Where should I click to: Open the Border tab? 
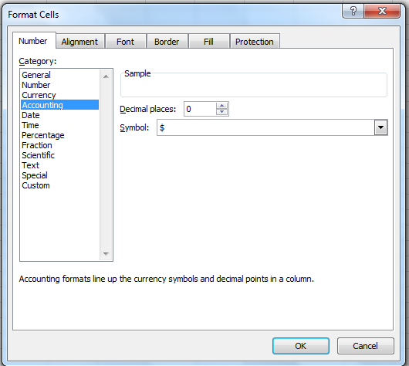click(167, 41)
